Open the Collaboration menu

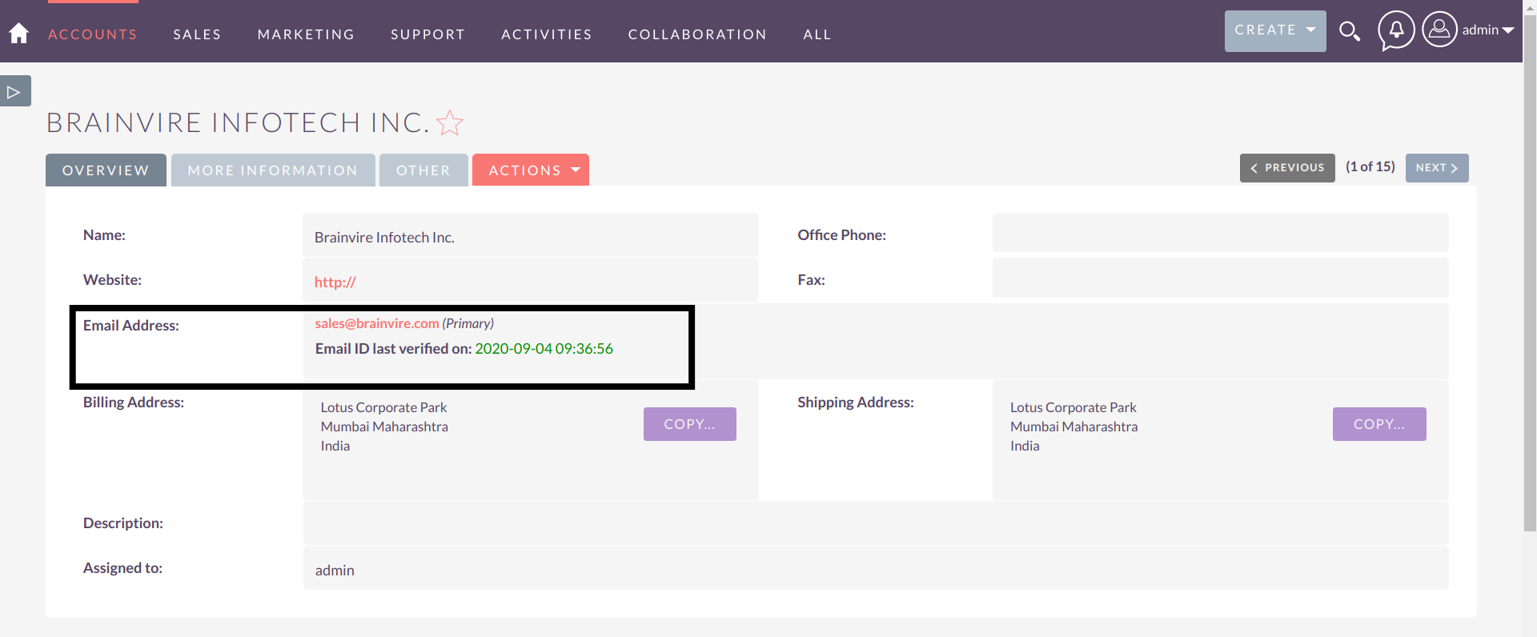coord(697,34)
